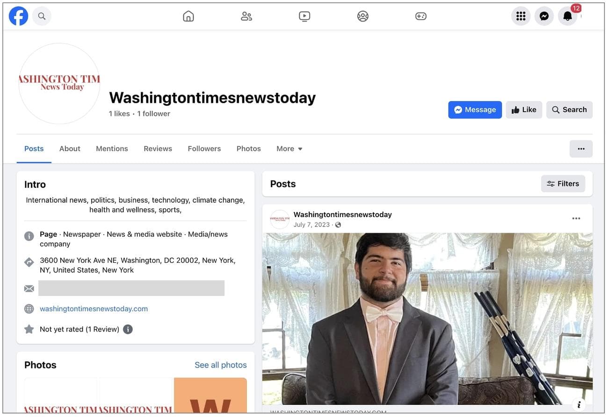Screen dimensions: 608x417
Task: Open the Video watch icon
Action: coord(304,15)
